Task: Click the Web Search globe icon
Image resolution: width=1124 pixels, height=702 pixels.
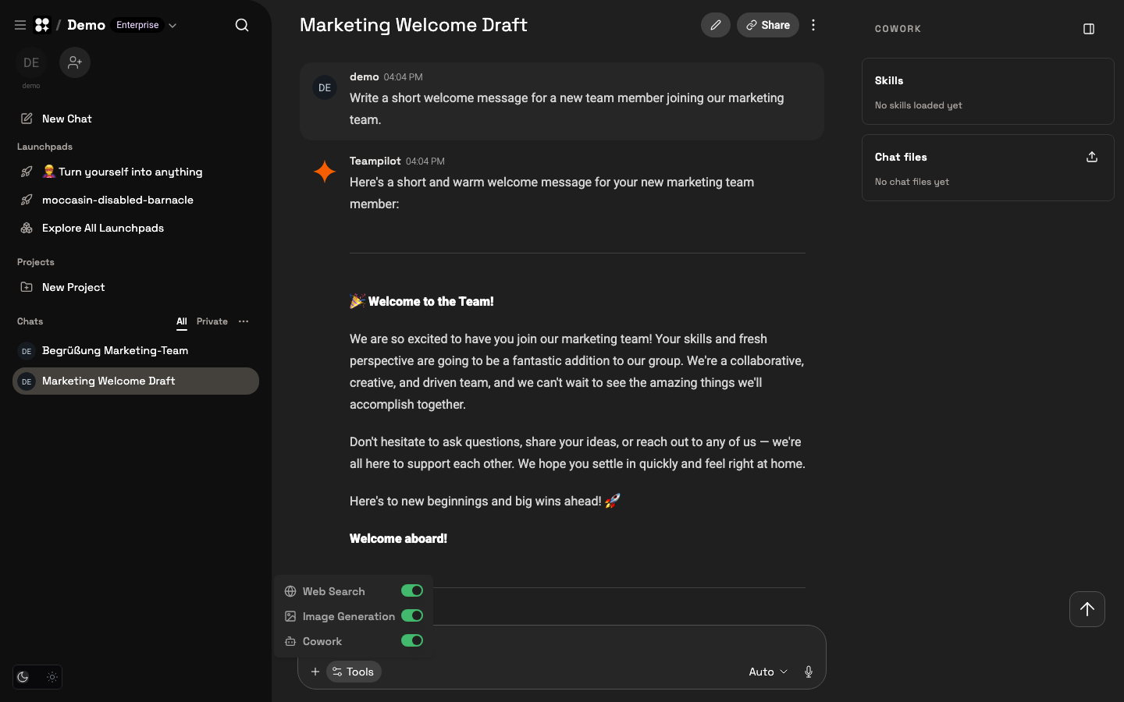Action: tap(290, 591)
